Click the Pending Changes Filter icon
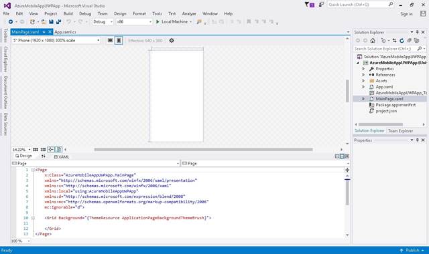Screen dimensions: 429x254 click(384, 40)
